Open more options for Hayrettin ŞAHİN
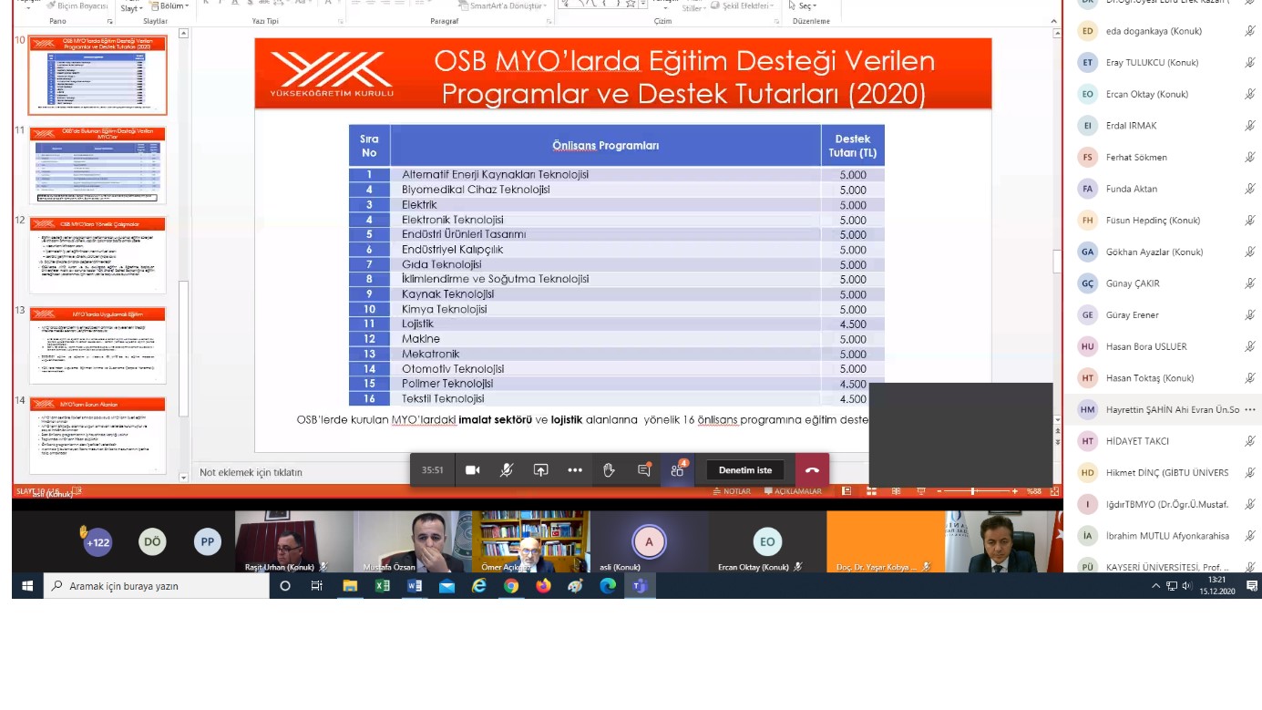 [1251, 410]
